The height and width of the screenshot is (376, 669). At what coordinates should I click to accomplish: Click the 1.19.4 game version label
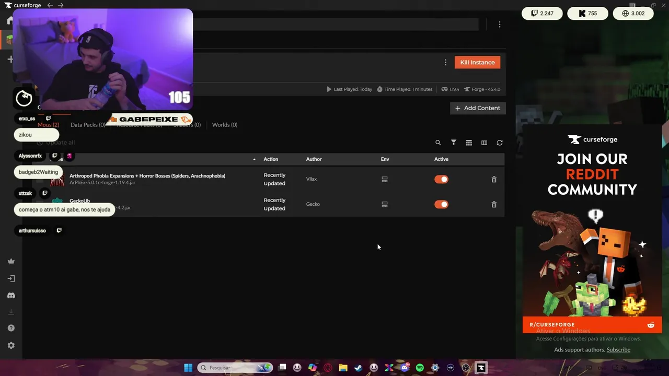(450, 89)
